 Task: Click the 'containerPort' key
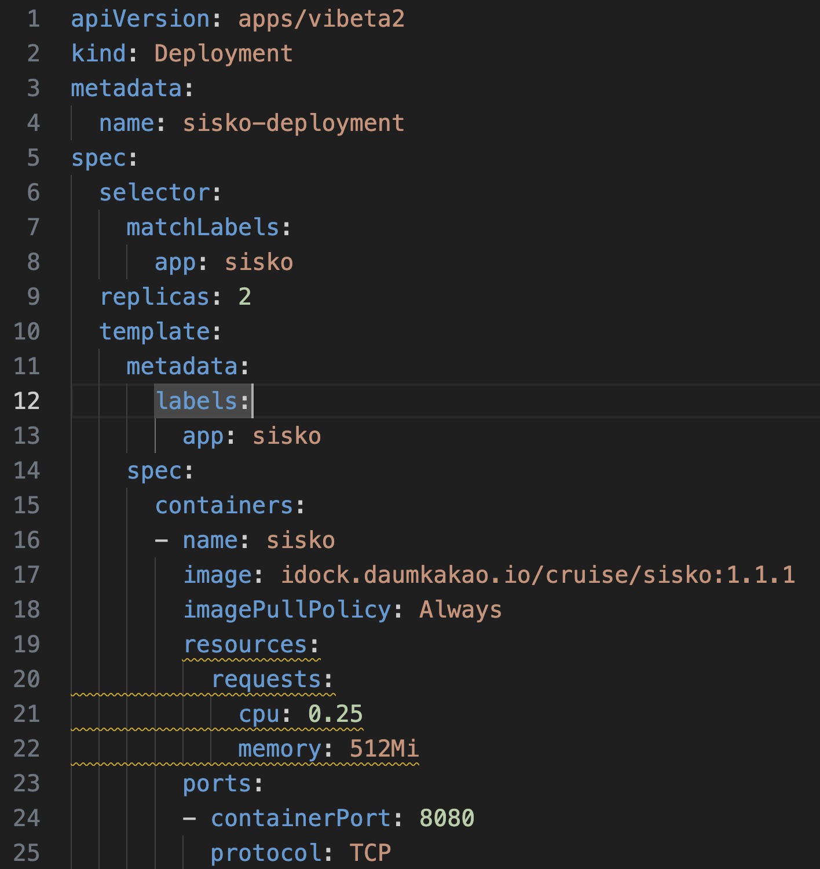tap(301, 819)
